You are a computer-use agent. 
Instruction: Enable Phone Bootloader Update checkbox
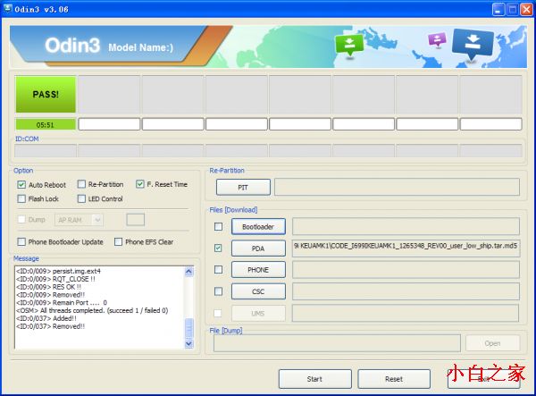21,241
